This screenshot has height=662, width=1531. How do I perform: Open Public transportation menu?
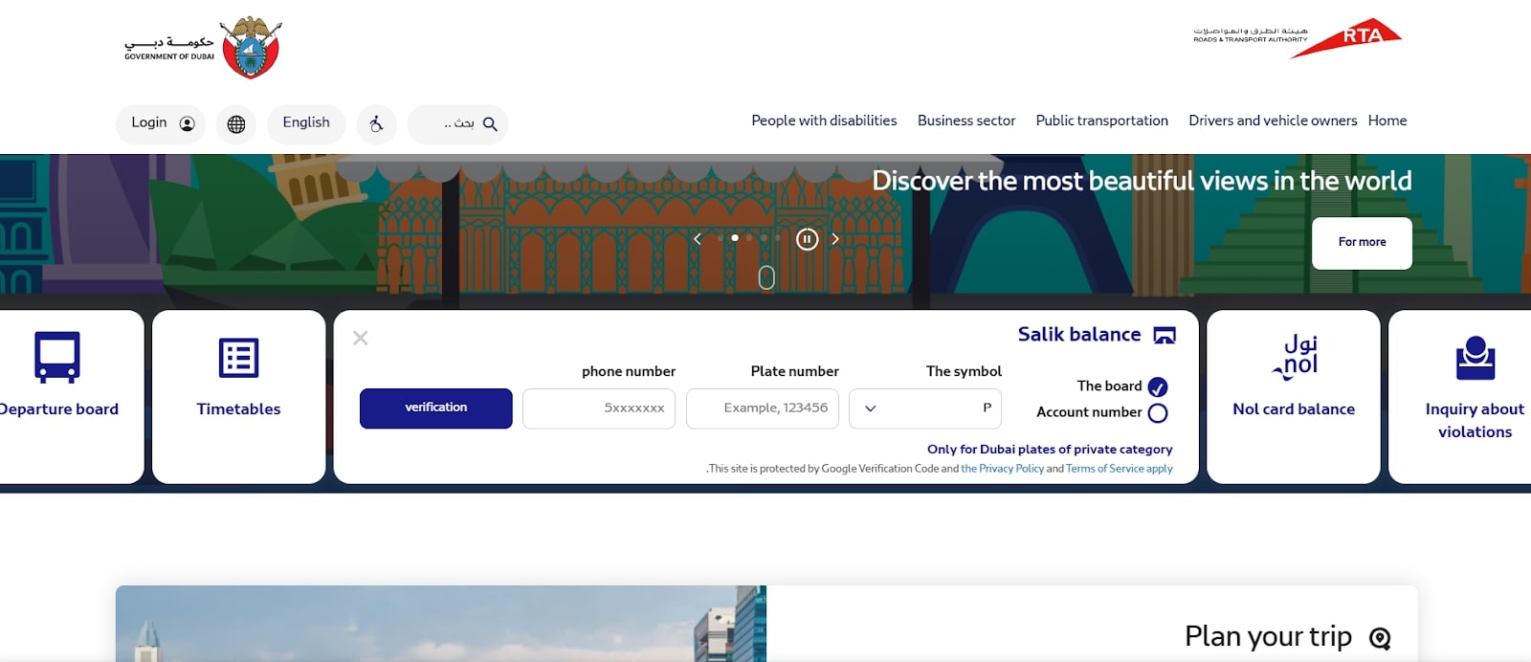[1101, 121]
